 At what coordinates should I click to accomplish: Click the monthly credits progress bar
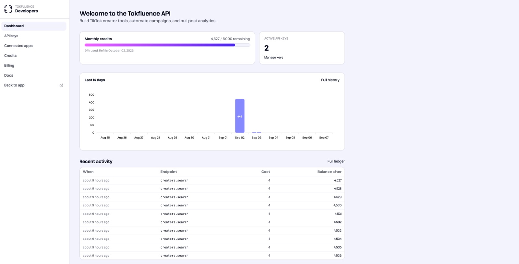(x=167, y=45)
